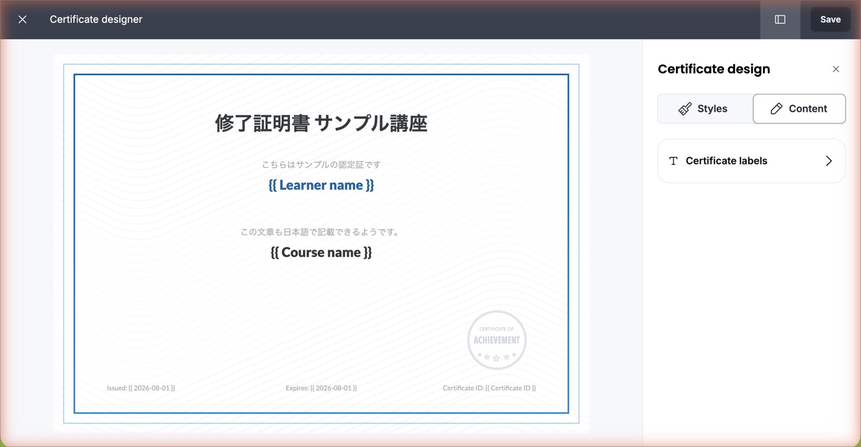Switch to the Content tab

pos(799,109)
